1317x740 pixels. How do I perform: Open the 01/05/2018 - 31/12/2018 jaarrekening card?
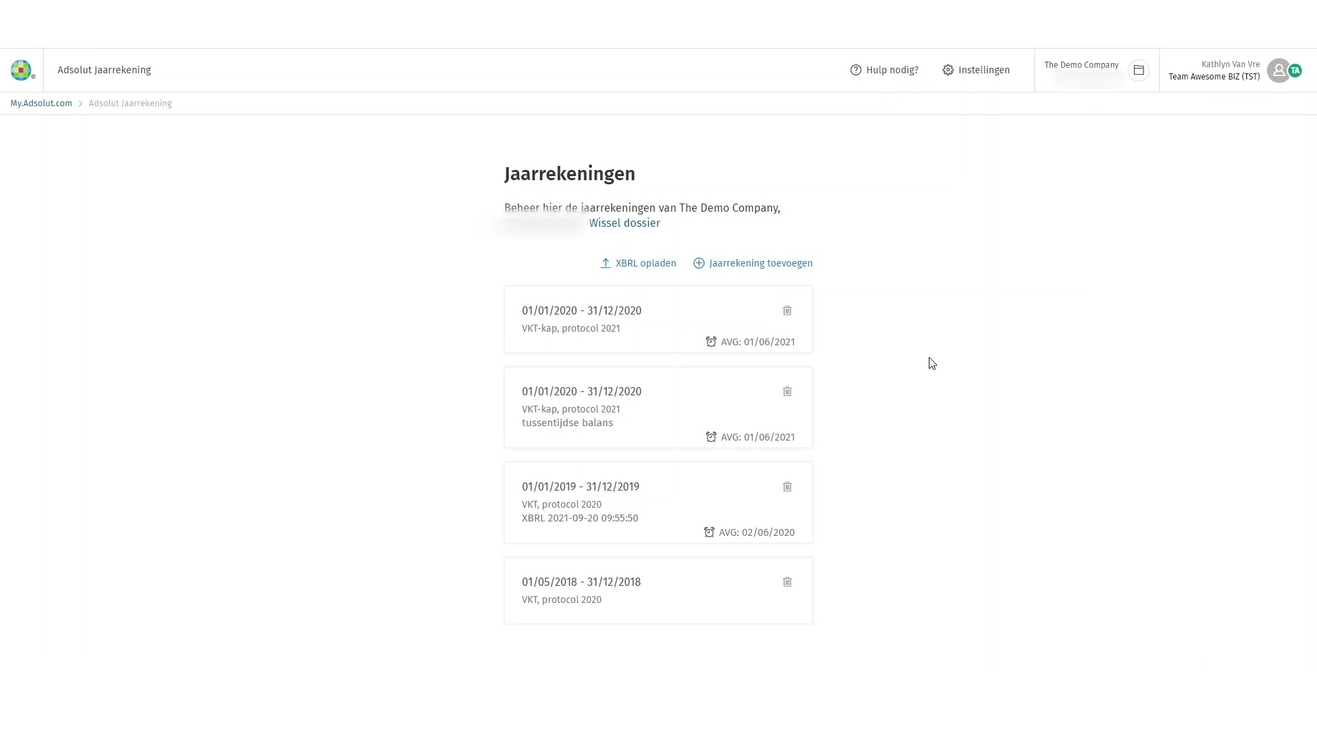(581, 582)
